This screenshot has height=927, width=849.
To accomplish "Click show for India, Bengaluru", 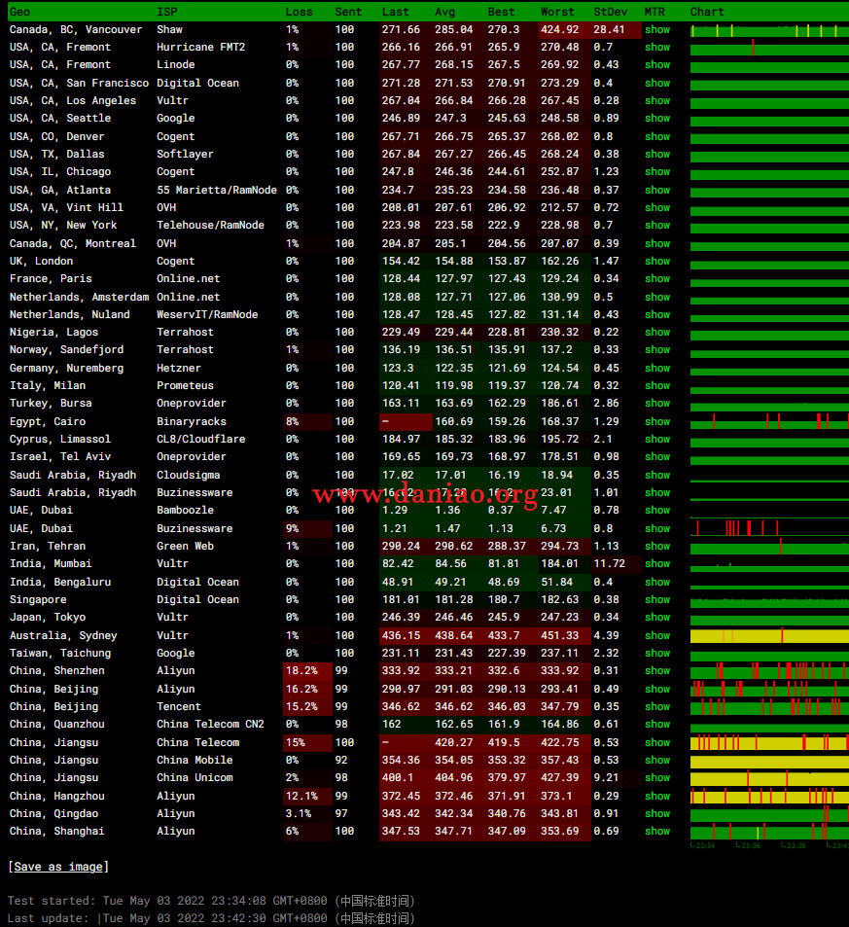I will [x=657, y=583].
